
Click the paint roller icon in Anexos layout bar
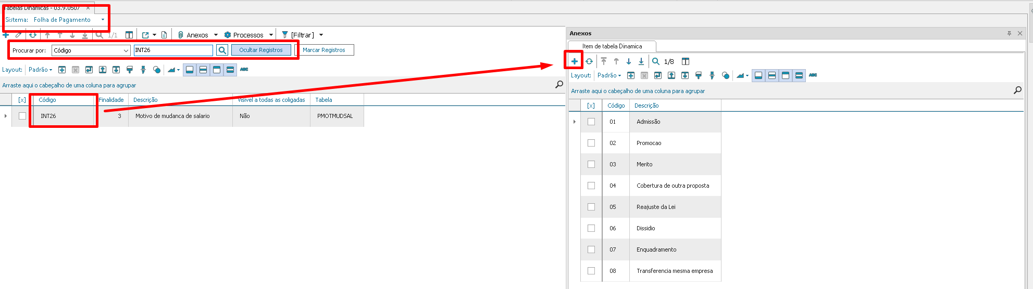(699, 75)
